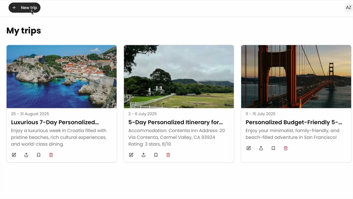Open the Personalized Budget-Friendly 5-day title
The height and width of the screenshot is (199, 353).
click(294, 122)
